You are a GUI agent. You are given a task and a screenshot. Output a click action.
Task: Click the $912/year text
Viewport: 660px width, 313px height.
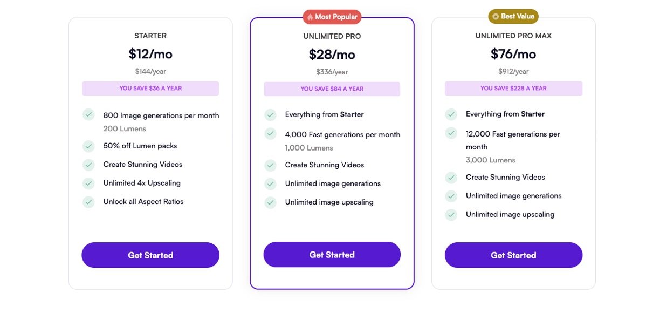513,71
